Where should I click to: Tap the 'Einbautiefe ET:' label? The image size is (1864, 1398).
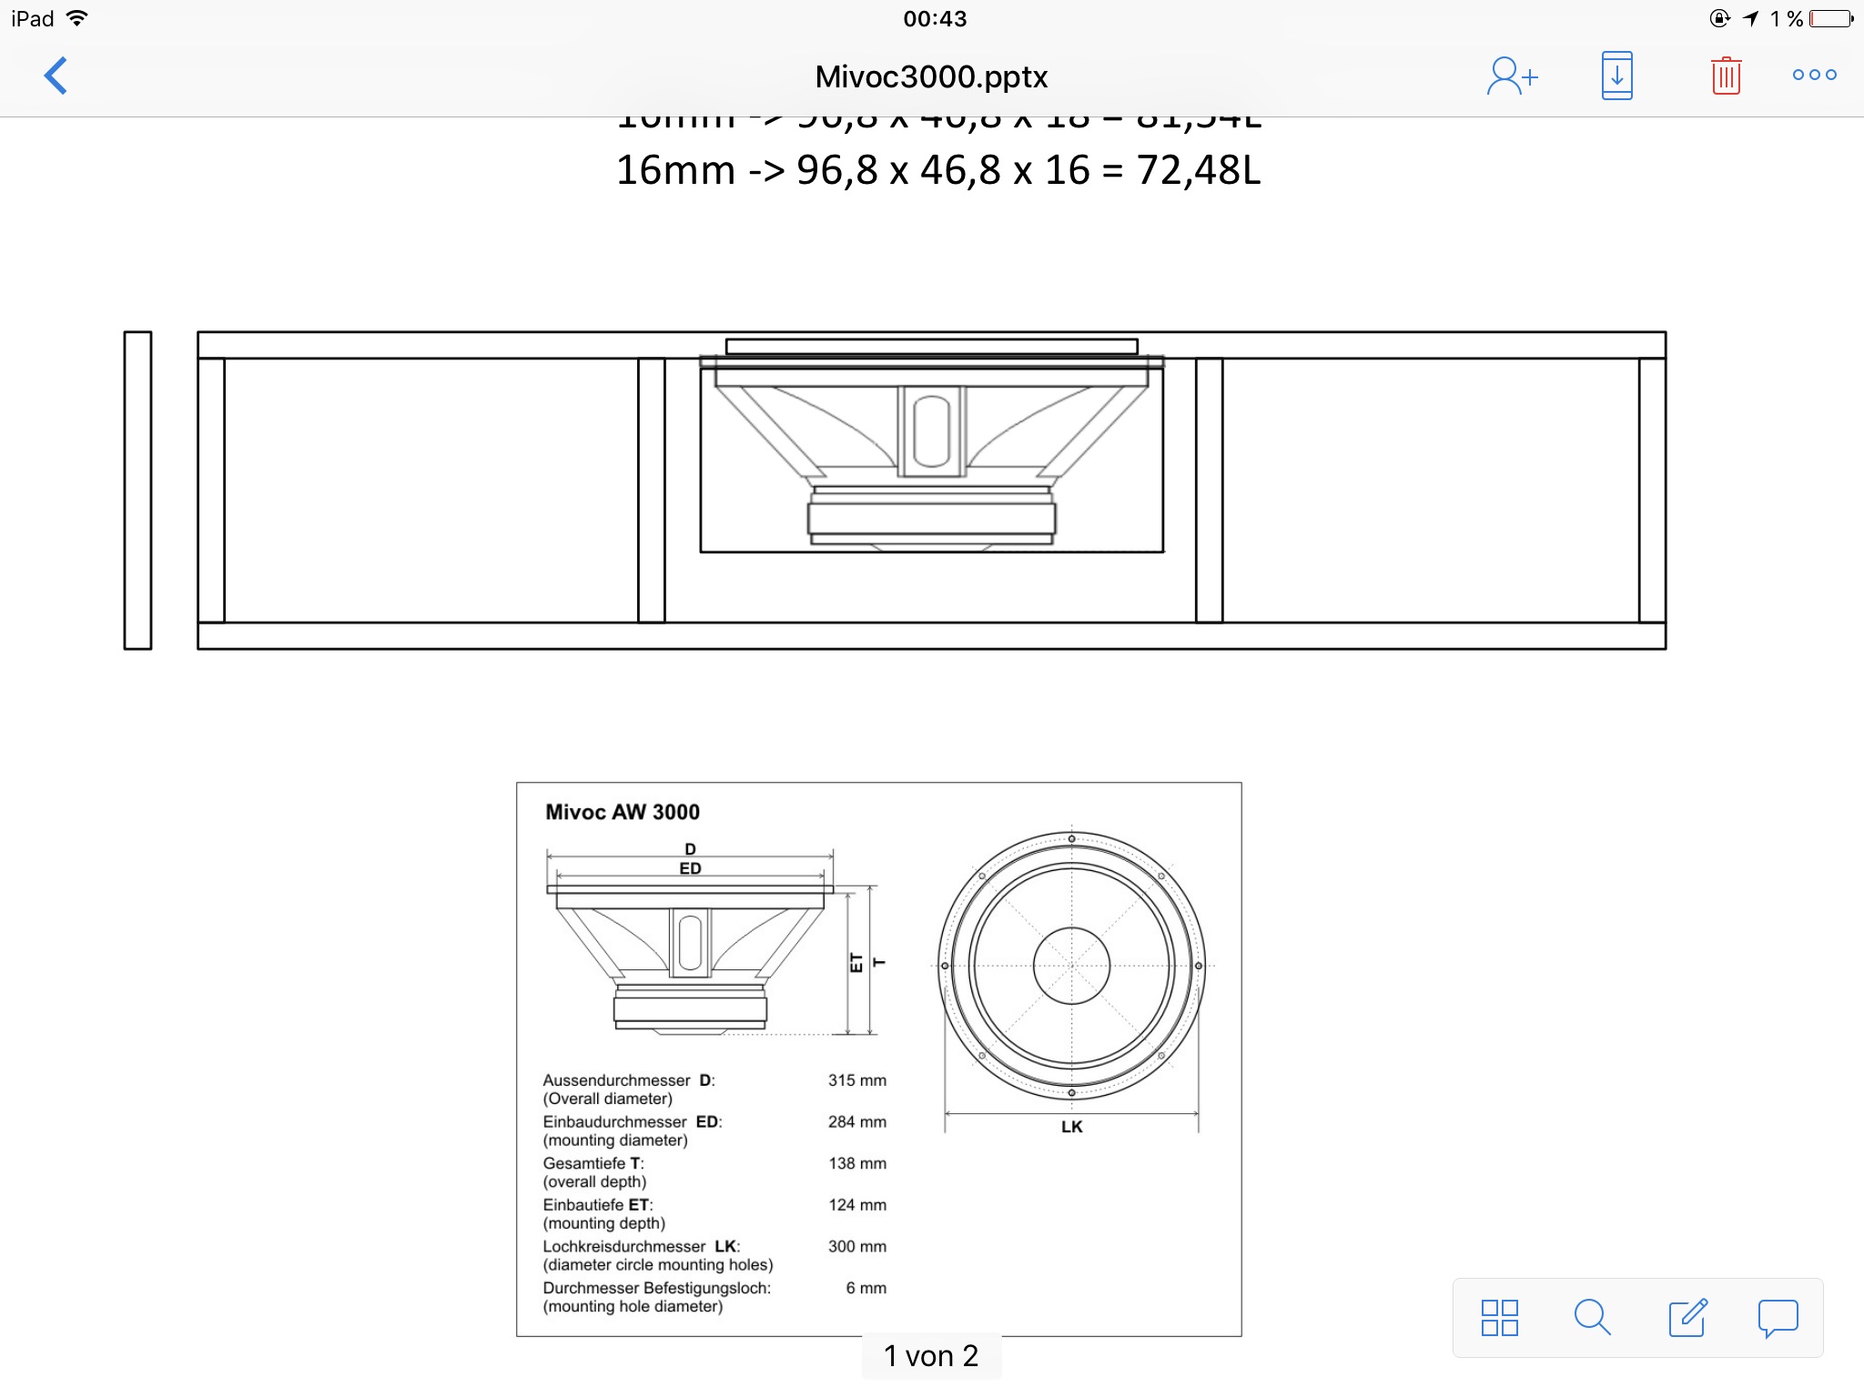[598, 1205]
